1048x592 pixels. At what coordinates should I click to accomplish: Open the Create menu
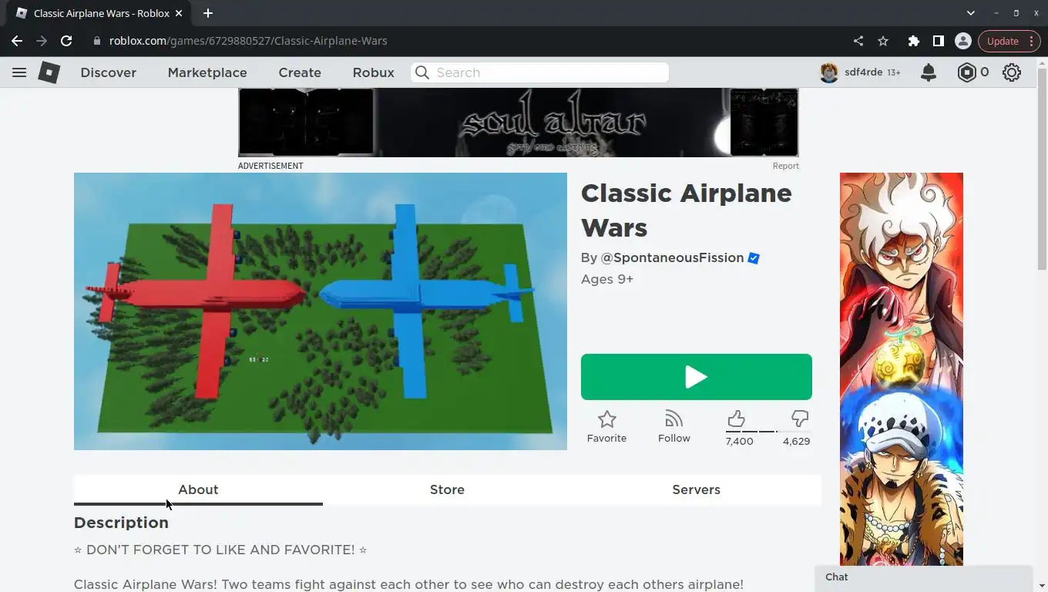click(300, 72)
